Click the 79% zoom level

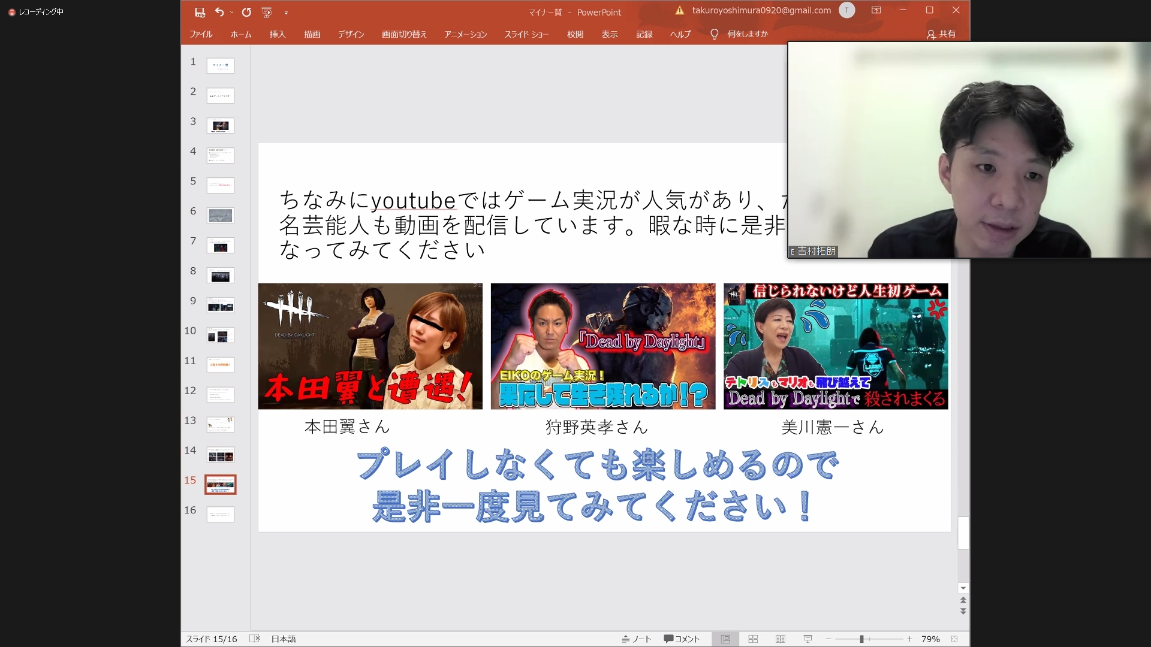click(x=930, y=639)
